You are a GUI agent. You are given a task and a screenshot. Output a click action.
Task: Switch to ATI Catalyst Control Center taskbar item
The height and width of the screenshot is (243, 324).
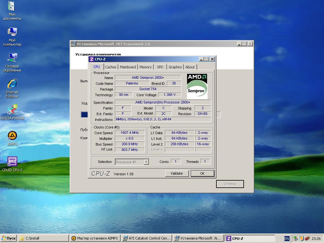(146, 238)
